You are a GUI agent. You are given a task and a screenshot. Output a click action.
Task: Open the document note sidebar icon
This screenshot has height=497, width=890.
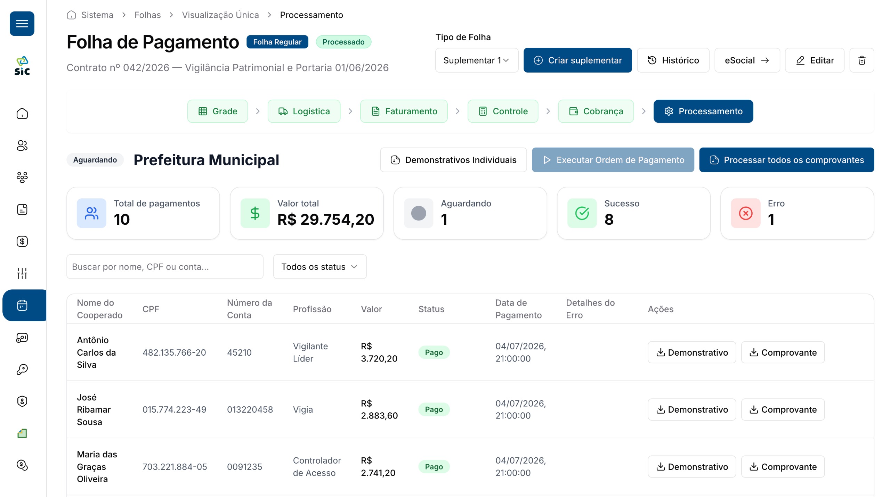22,209
